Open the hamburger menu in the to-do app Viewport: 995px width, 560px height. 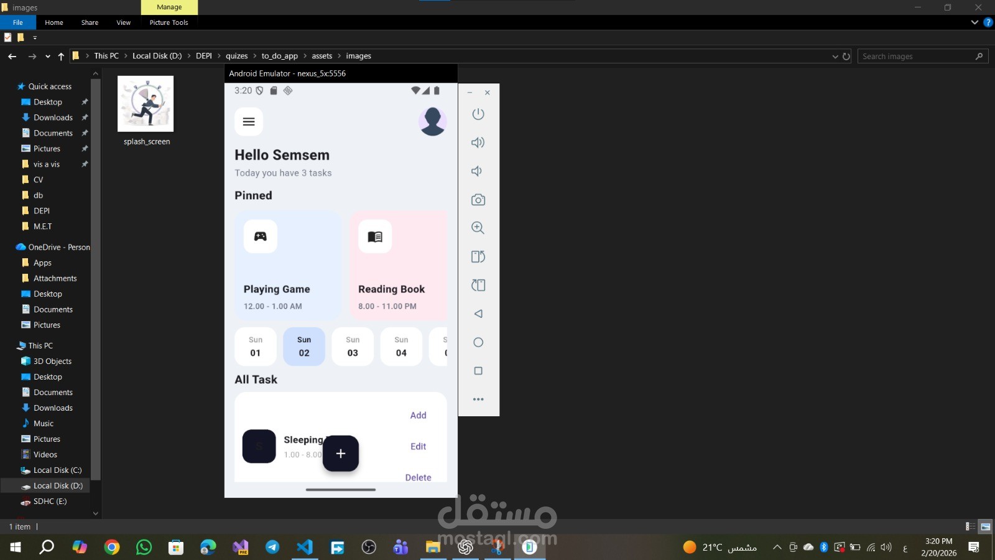249,121
